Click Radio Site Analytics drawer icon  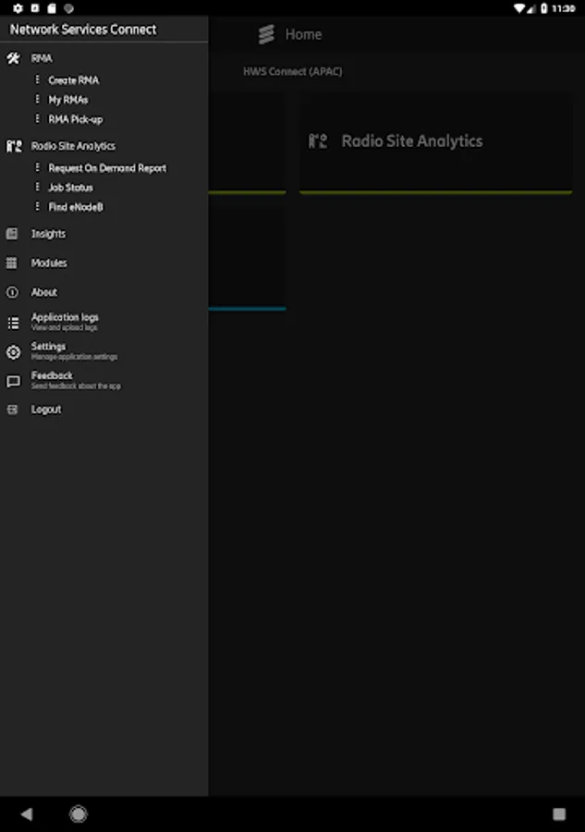click(14, 146)
